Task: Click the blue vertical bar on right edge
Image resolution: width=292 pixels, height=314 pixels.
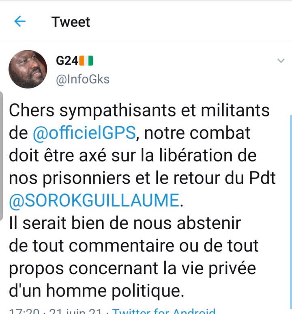Action: coord(291,212)
